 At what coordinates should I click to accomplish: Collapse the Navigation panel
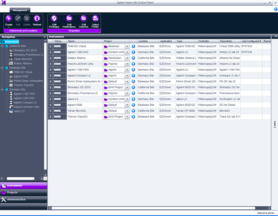[45, 37]
